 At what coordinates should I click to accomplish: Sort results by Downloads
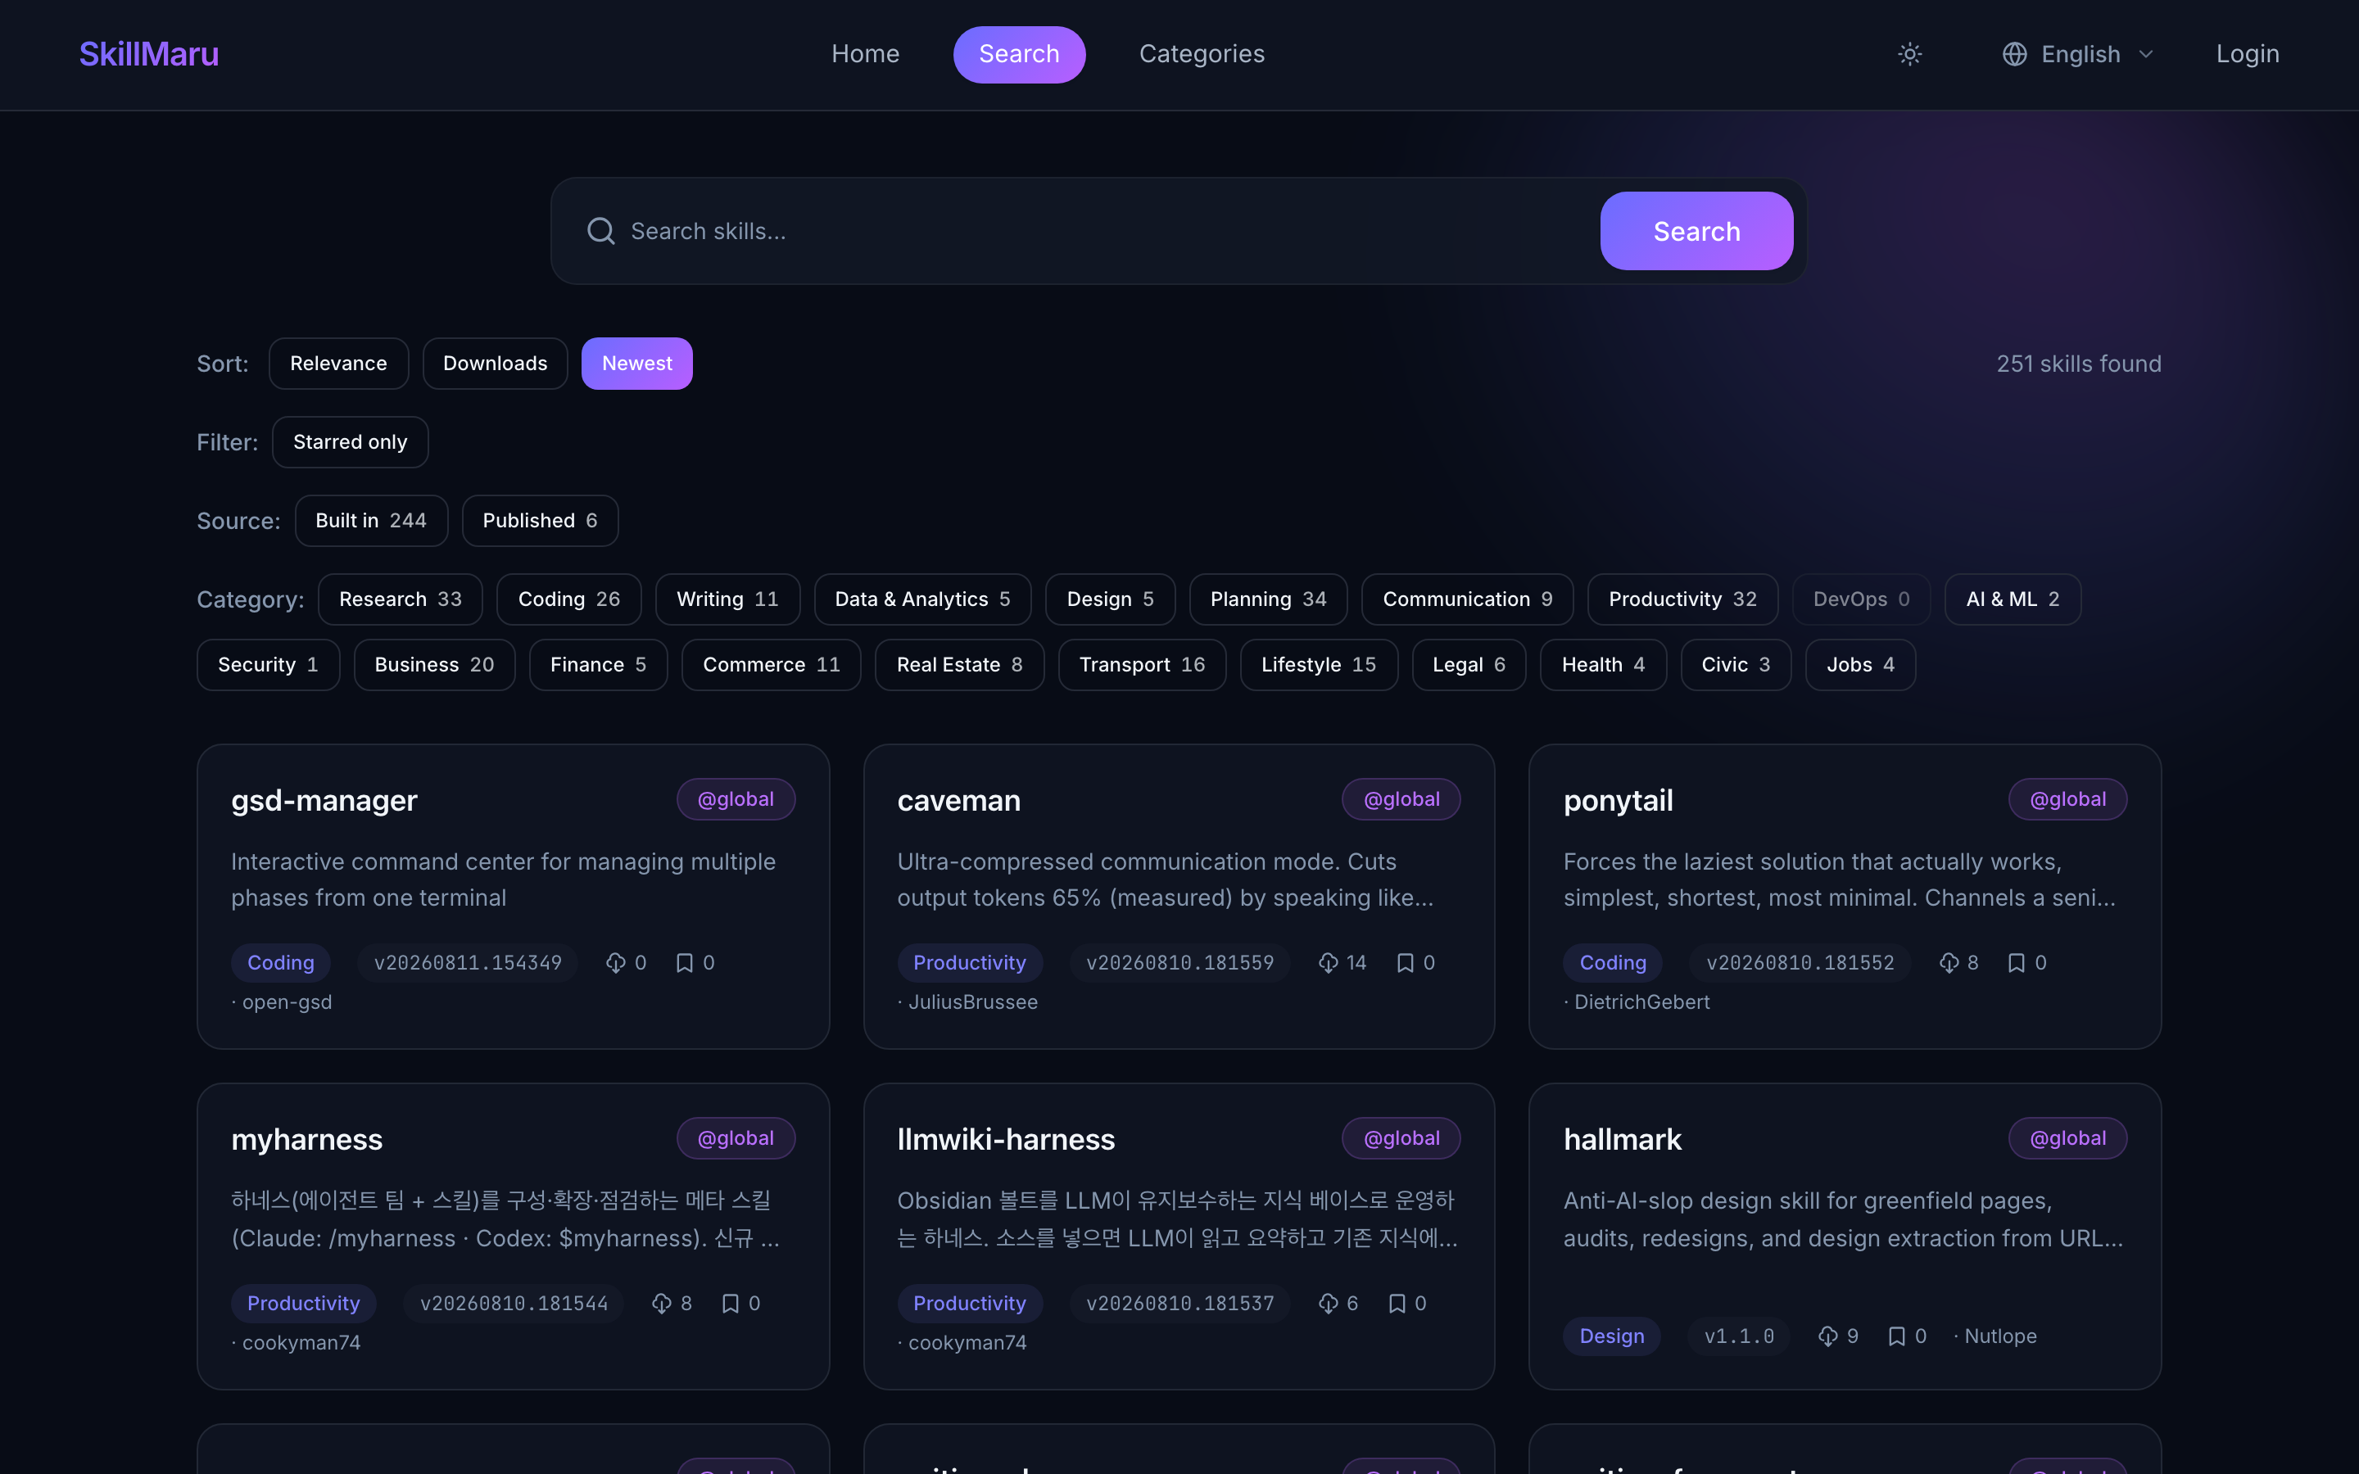[496, 364]
